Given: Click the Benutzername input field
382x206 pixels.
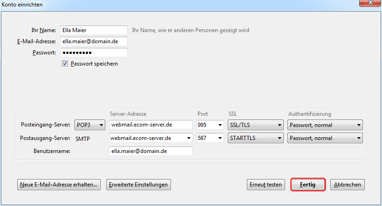Looking at the screenshot, I should (150, 151).
